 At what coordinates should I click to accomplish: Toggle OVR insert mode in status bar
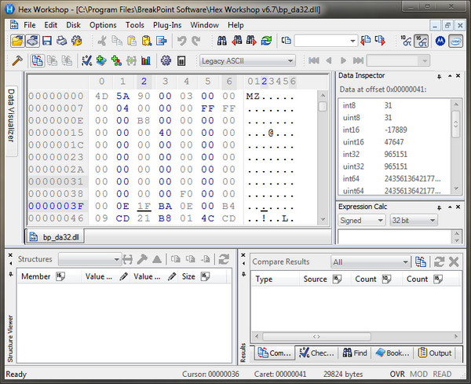pos(397,375)
